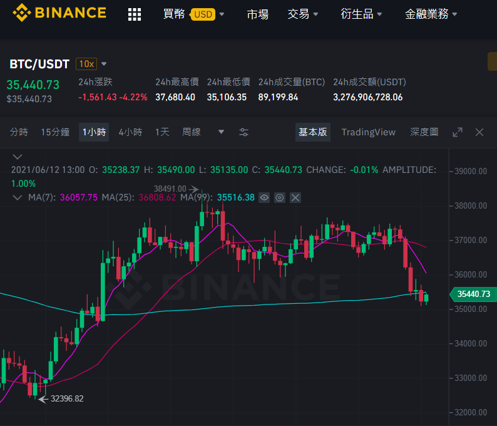Remove the MA indicator with X
The height and width of the screenshot is (426, 497).
[295, 197]
